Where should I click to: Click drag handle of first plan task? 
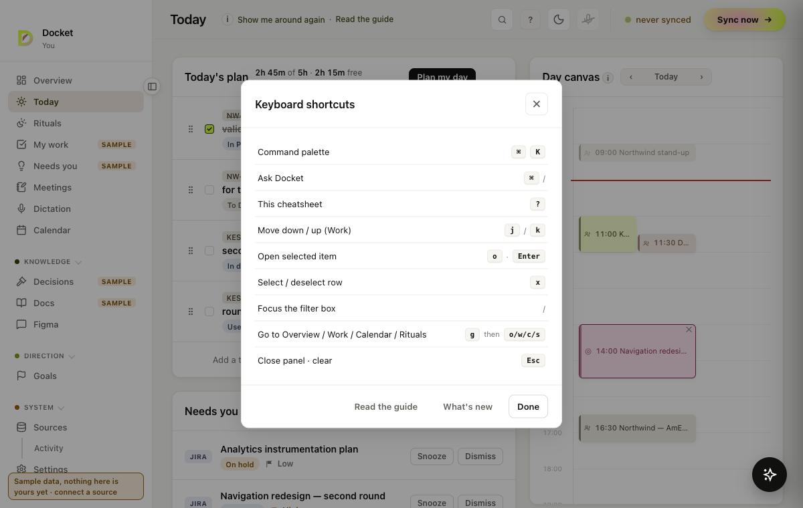191,129
